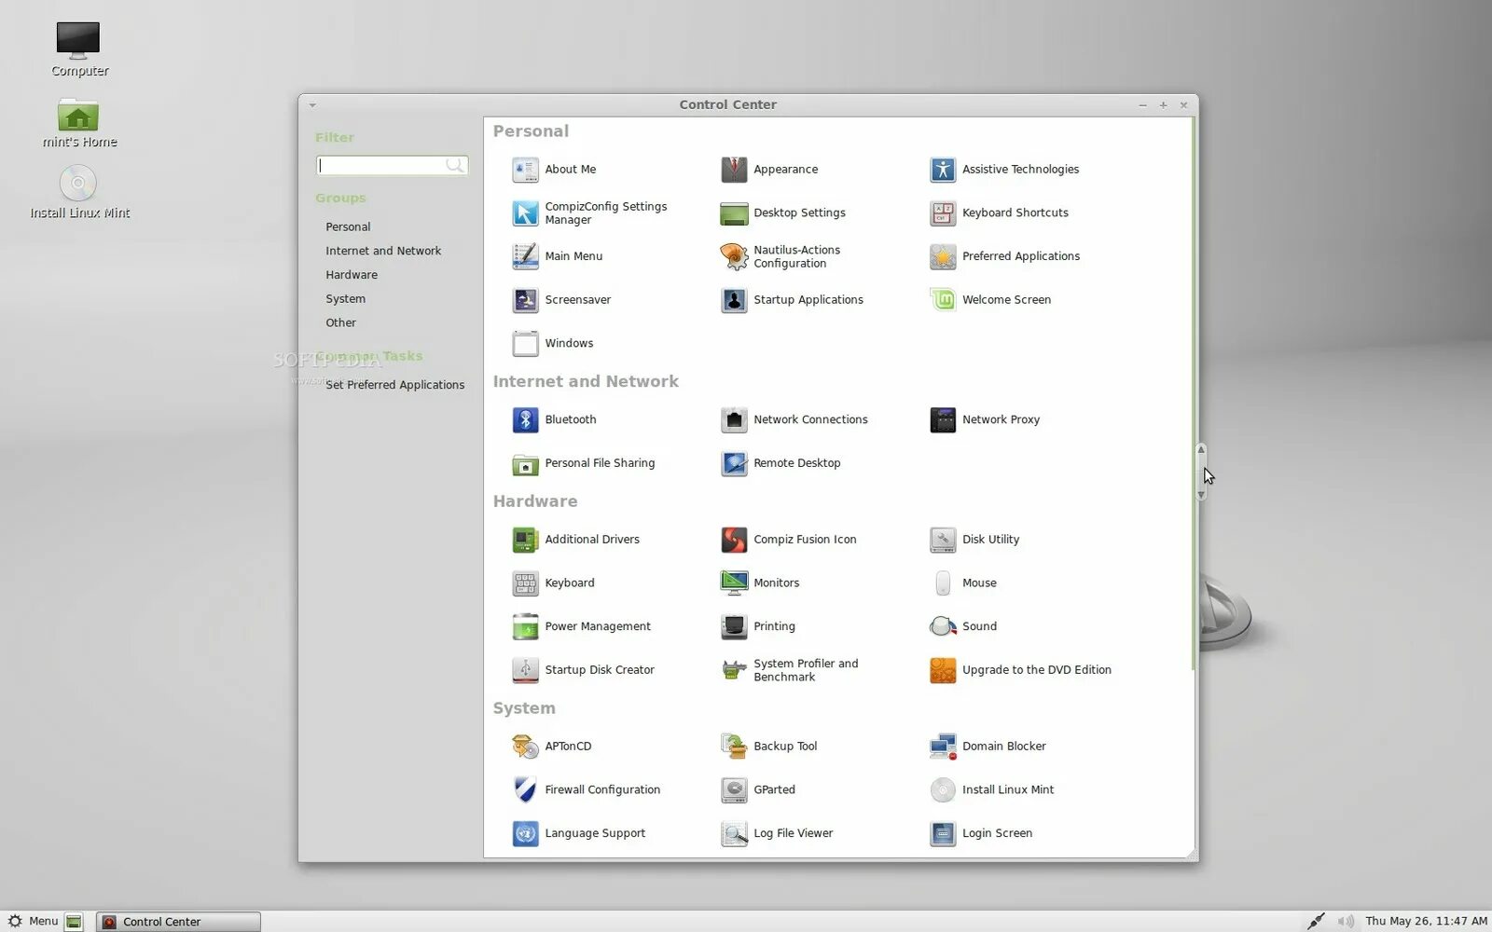Open Startup Applications icon

734,300
